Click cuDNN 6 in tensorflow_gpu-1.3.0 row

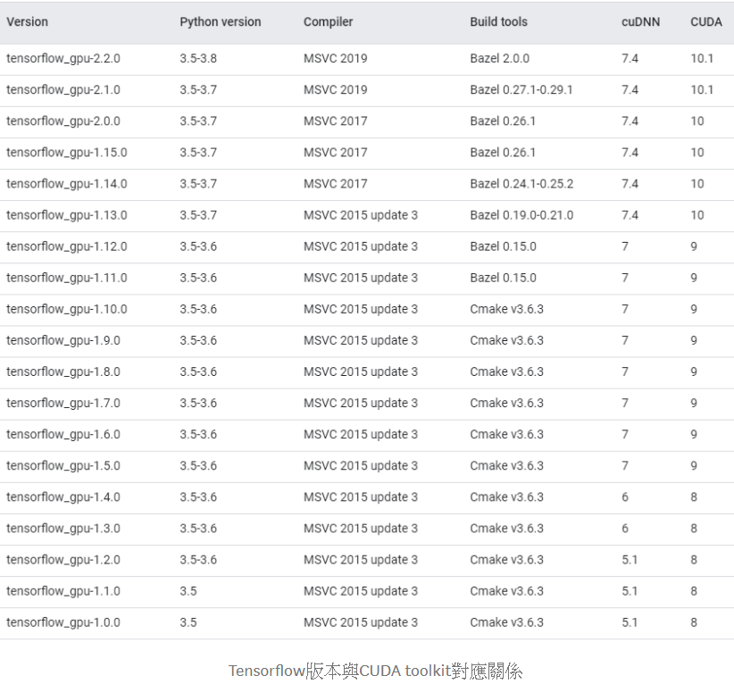pos(625,529)
